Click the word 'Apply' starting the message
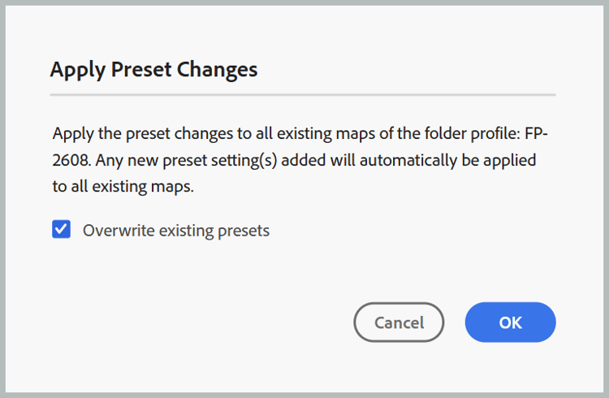Screen dimensions: 609x398 [x=73, y=134]
